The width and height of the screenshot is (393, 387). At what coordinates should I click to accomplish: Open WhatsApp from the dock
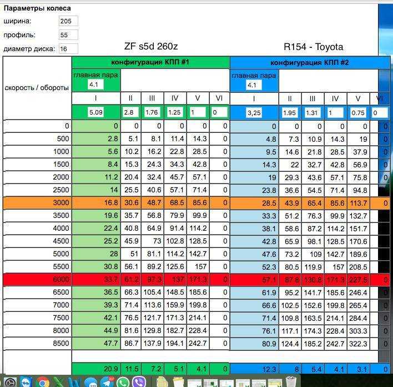pos(123,382)
